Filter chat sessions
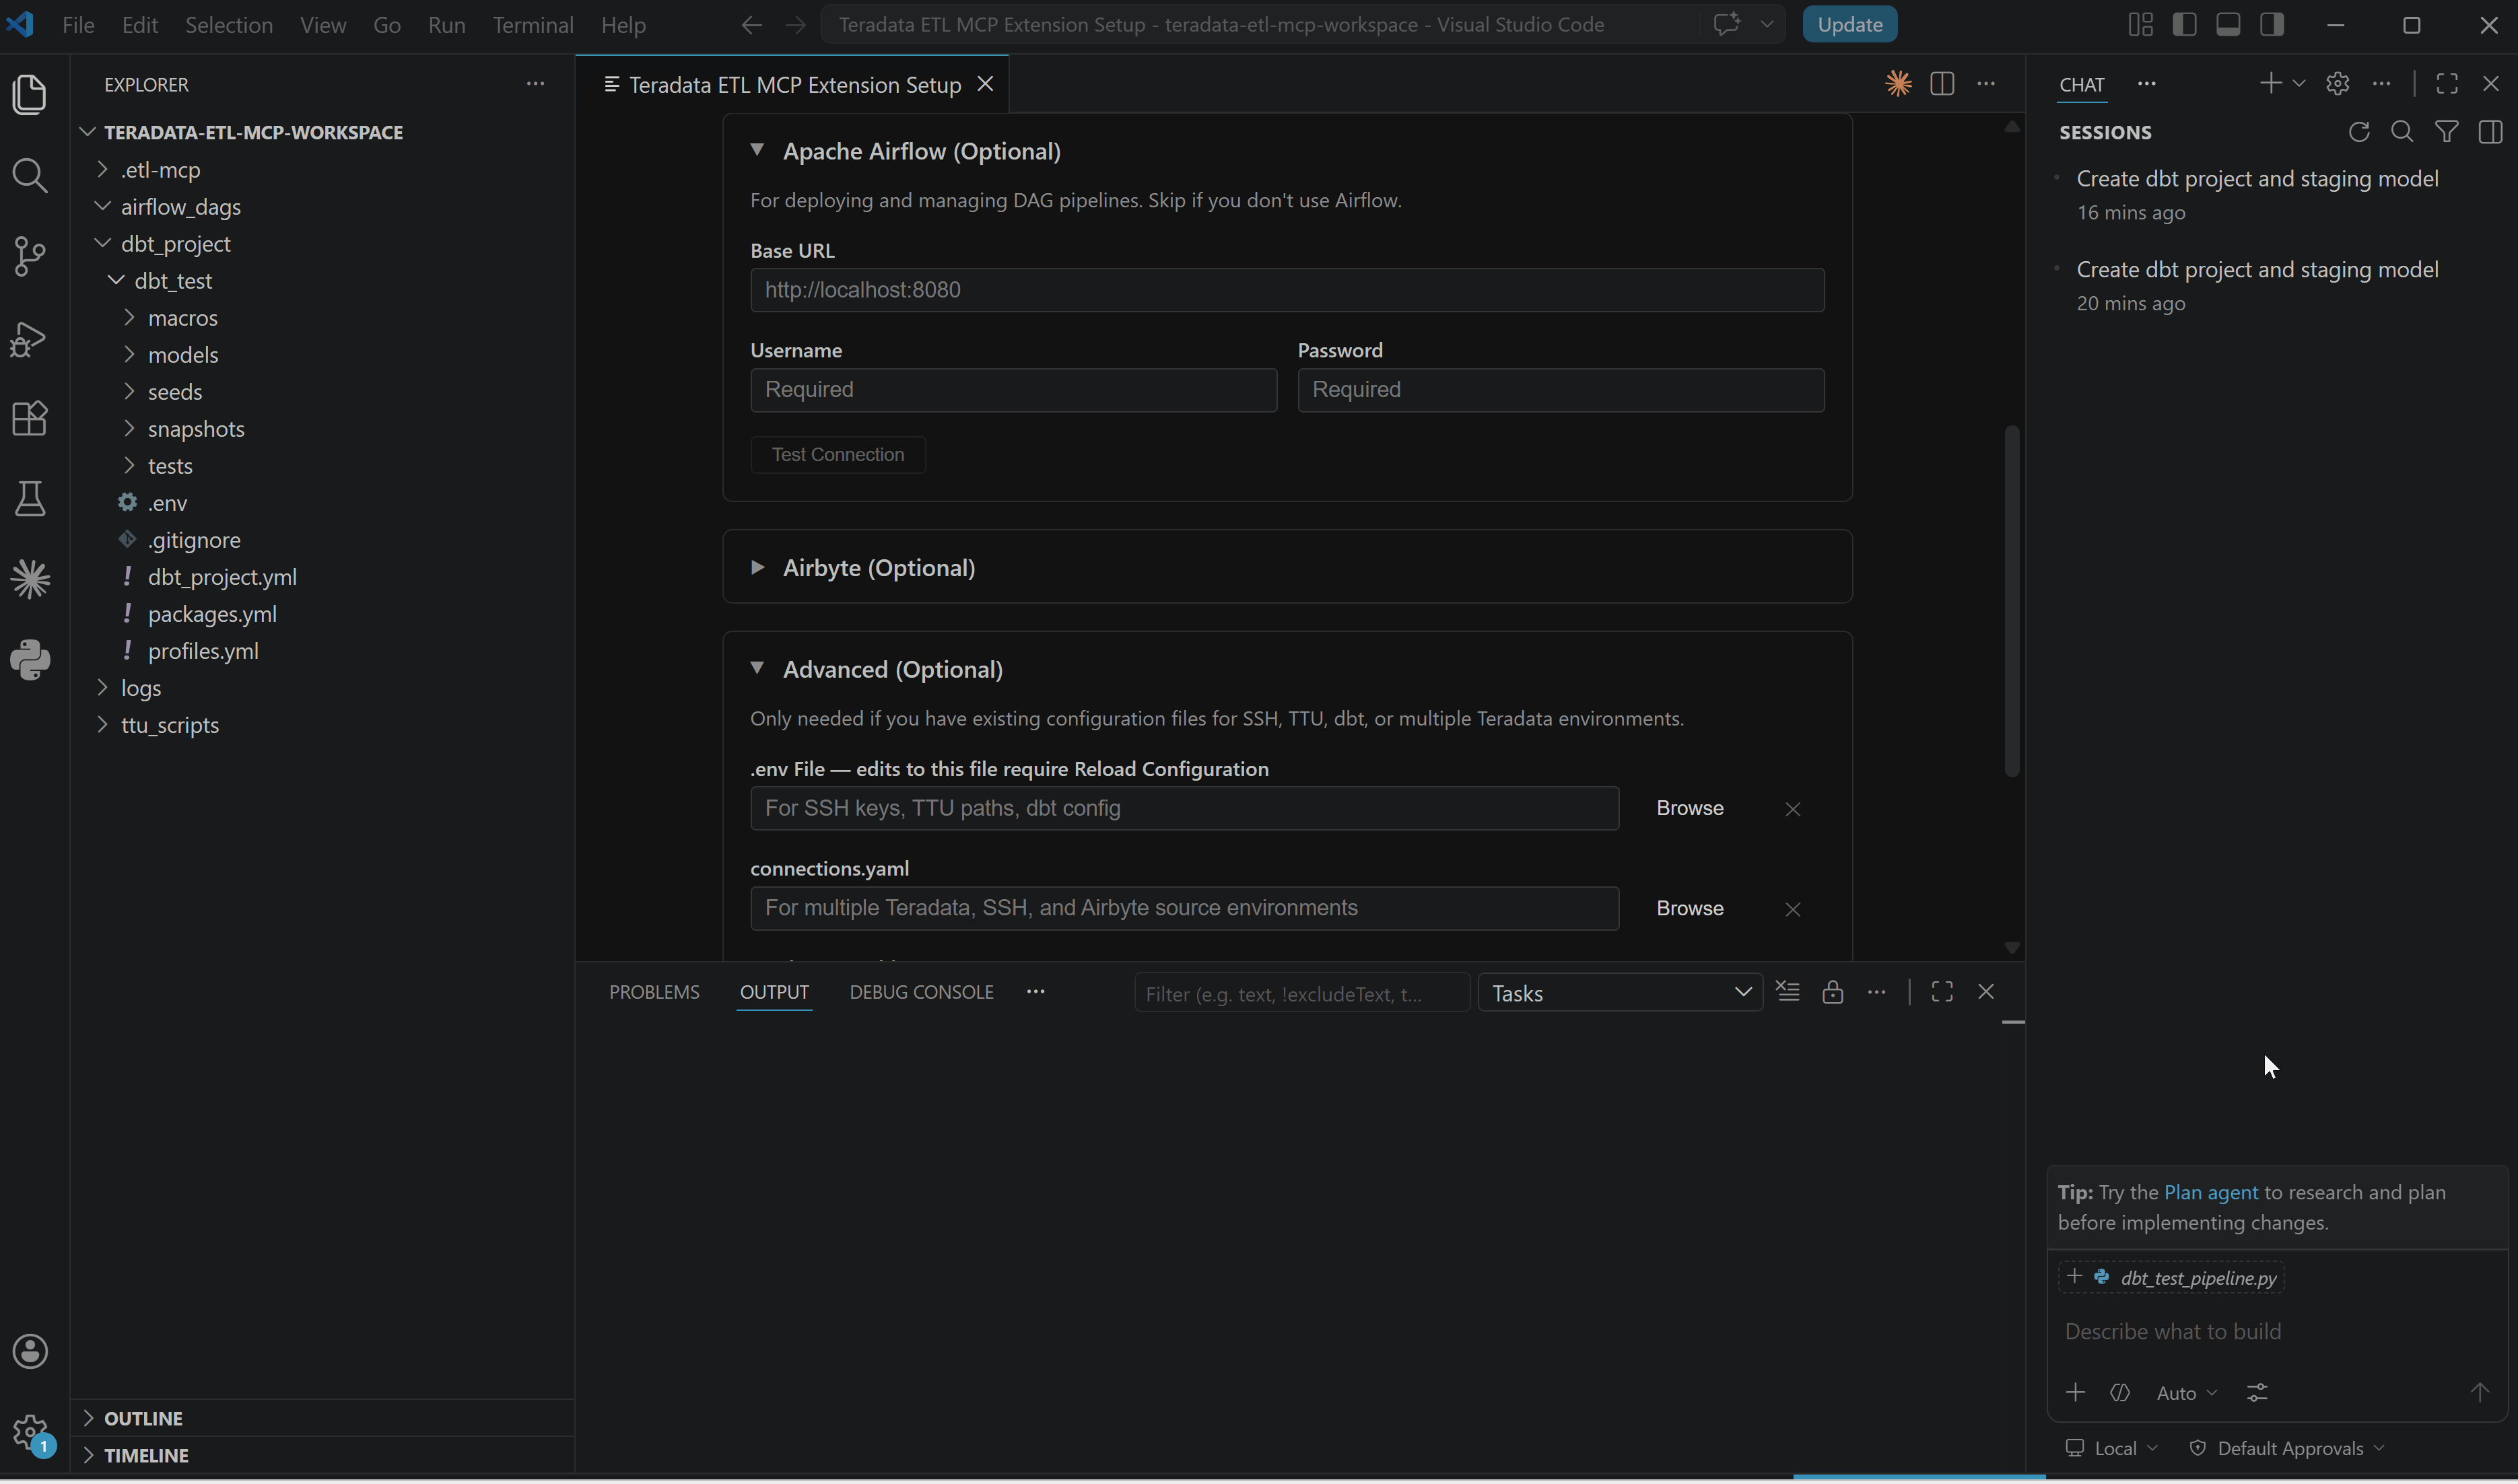 2446,132
